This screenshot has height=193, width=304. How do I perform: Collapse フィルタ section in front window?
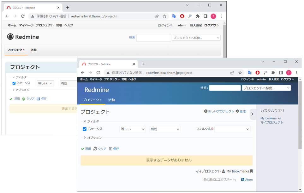coord(91,121)
